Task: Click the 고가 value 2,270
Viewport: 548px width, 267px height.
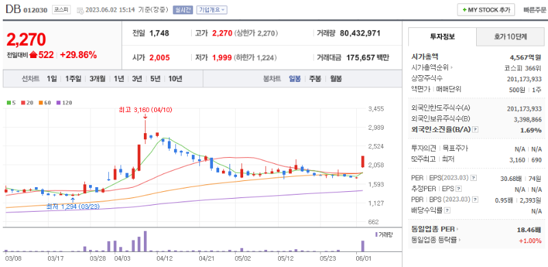Action: point(222,33)
